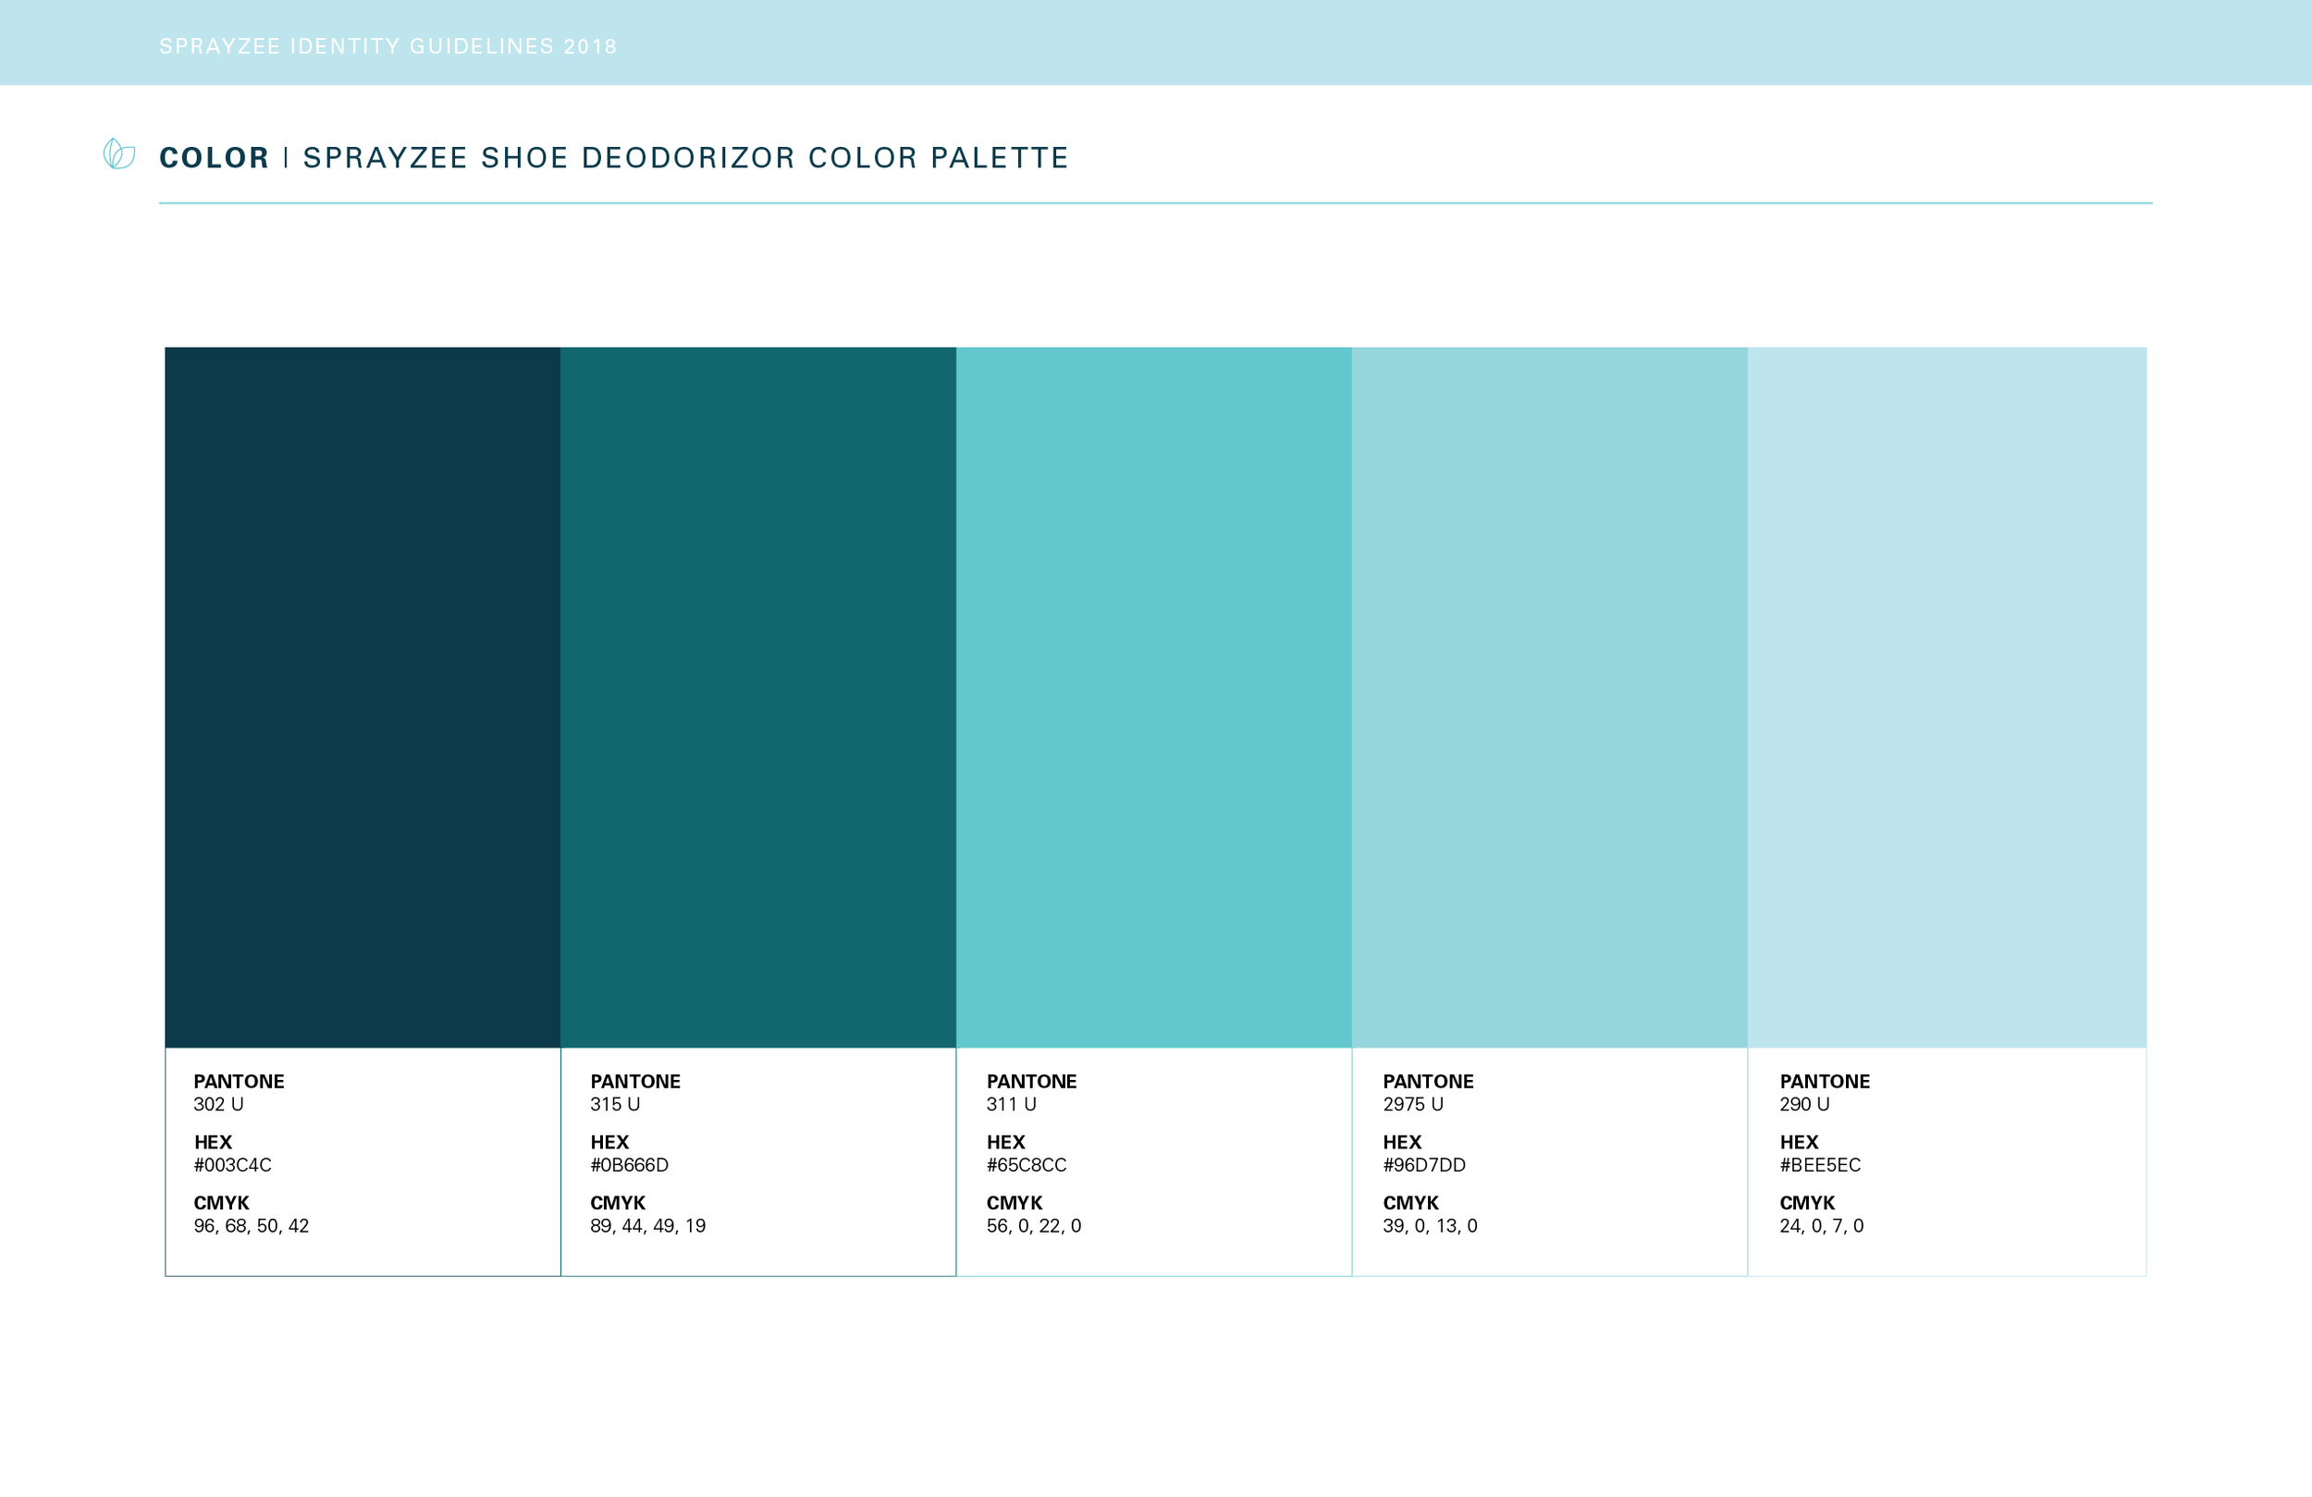
Task: Select the darkest navy Pantone 302 U swatch
Action: (x=363, y=696)
